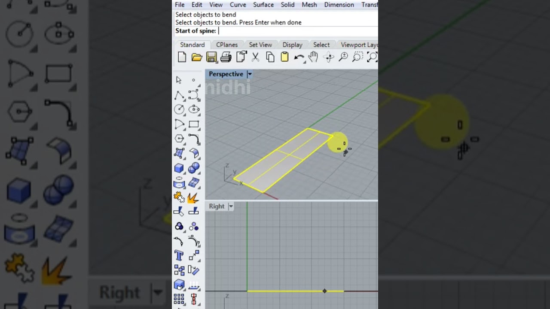Viewport: 550px width, 309px height.
Task: Select the Pan hand tool
Action: 313,57
